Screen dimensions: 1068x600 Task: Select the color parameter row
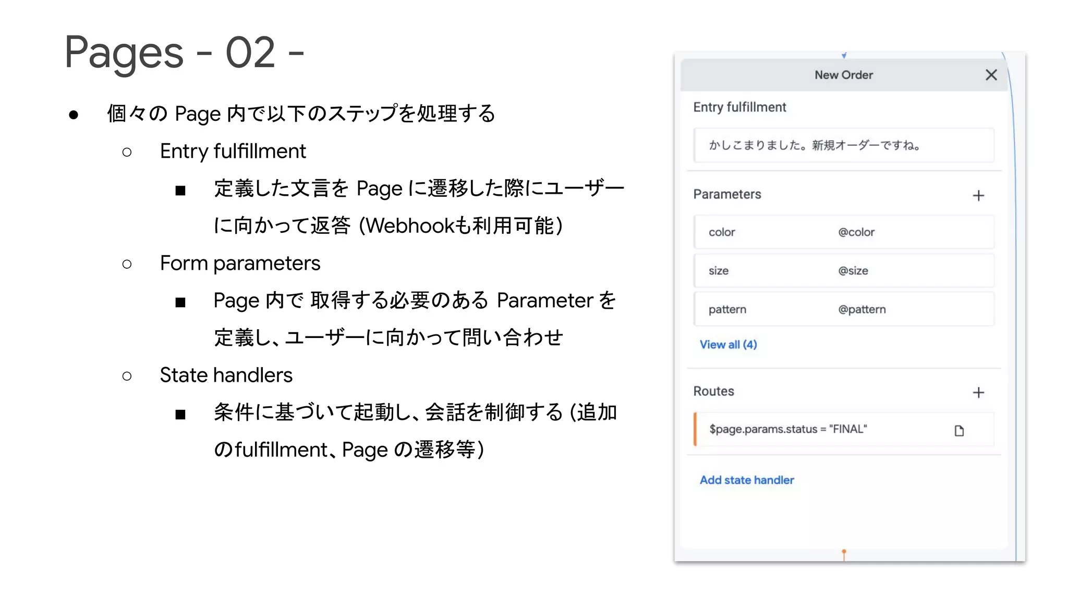click(x=844, y=232)
